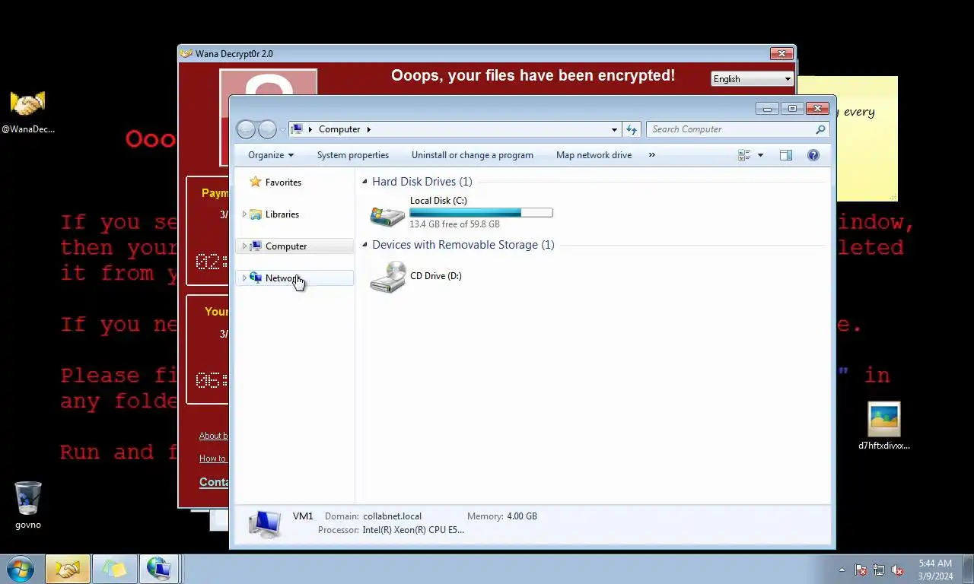The width and height of the screenshot is (974, 584).
Task: Click the Libraries folder icon
Action: [x=256, y=214]
